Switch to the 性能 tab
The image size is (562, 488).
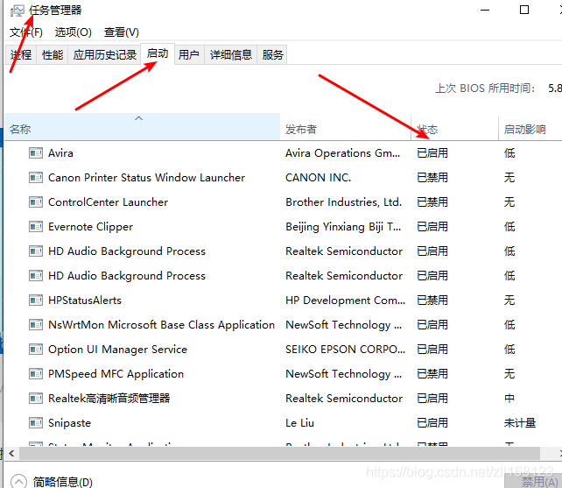coord(53,55)
